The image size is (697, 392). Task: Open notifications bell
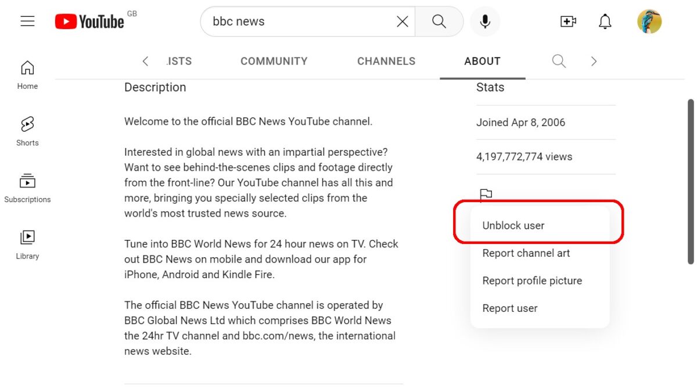(605, 21)
